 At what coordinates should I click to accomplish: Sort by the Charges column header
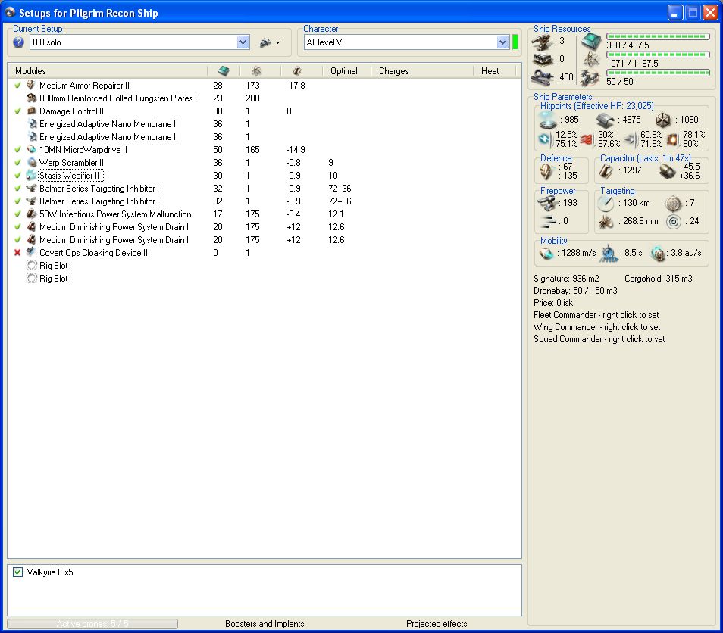394,71
